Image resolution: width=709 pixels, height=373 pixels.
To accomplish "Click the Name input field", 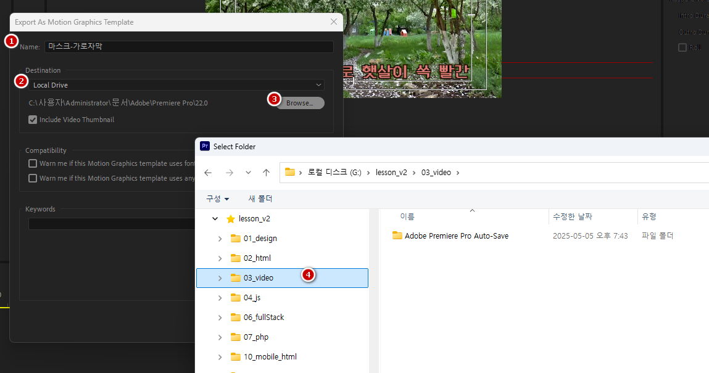I will tap(189, 47).
